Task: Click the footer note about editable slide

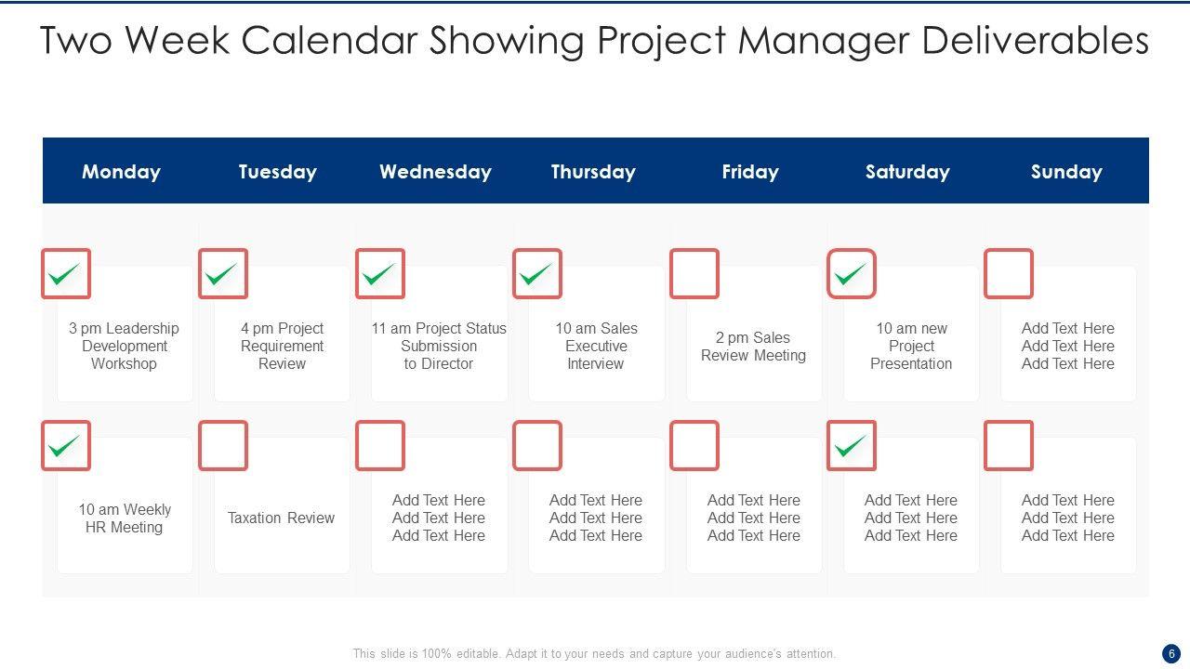Action: point(594,653)
